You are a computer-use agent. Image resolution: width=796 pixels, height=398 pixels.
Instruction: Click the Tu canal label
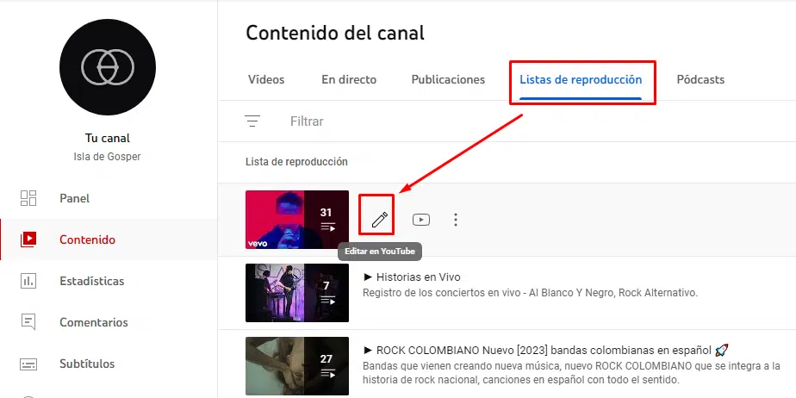tap(107, 138)
